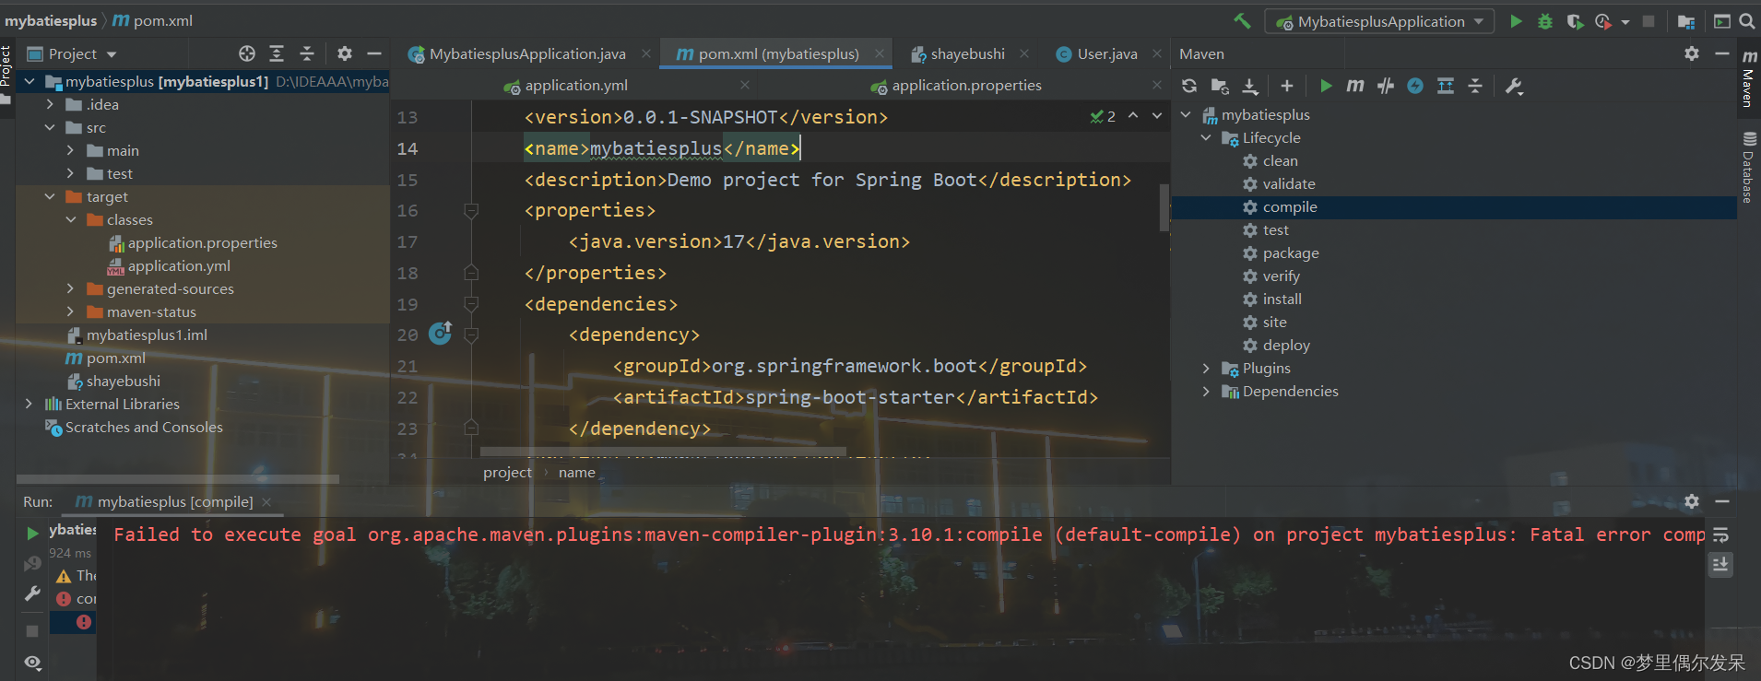The image size is (1761, 681).
Task: Add a Maven project with the plus icon
Action: (1287, 86)
